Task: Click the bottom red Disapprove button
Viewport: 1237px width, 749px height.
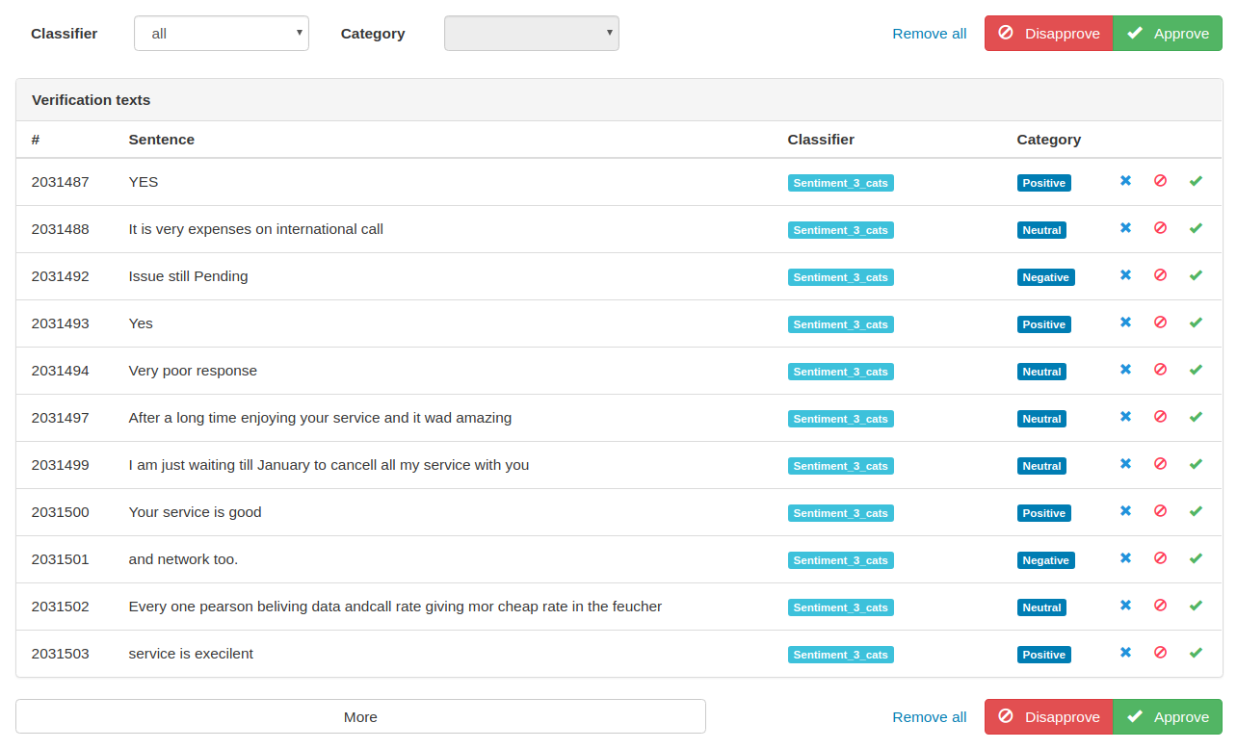Action: (x=1049, y=716)
